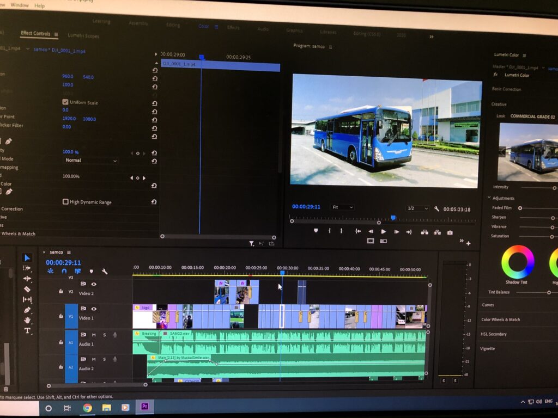Toggle Comparison View icon
This screenshot has width=558, height=418.
(383, 241)
